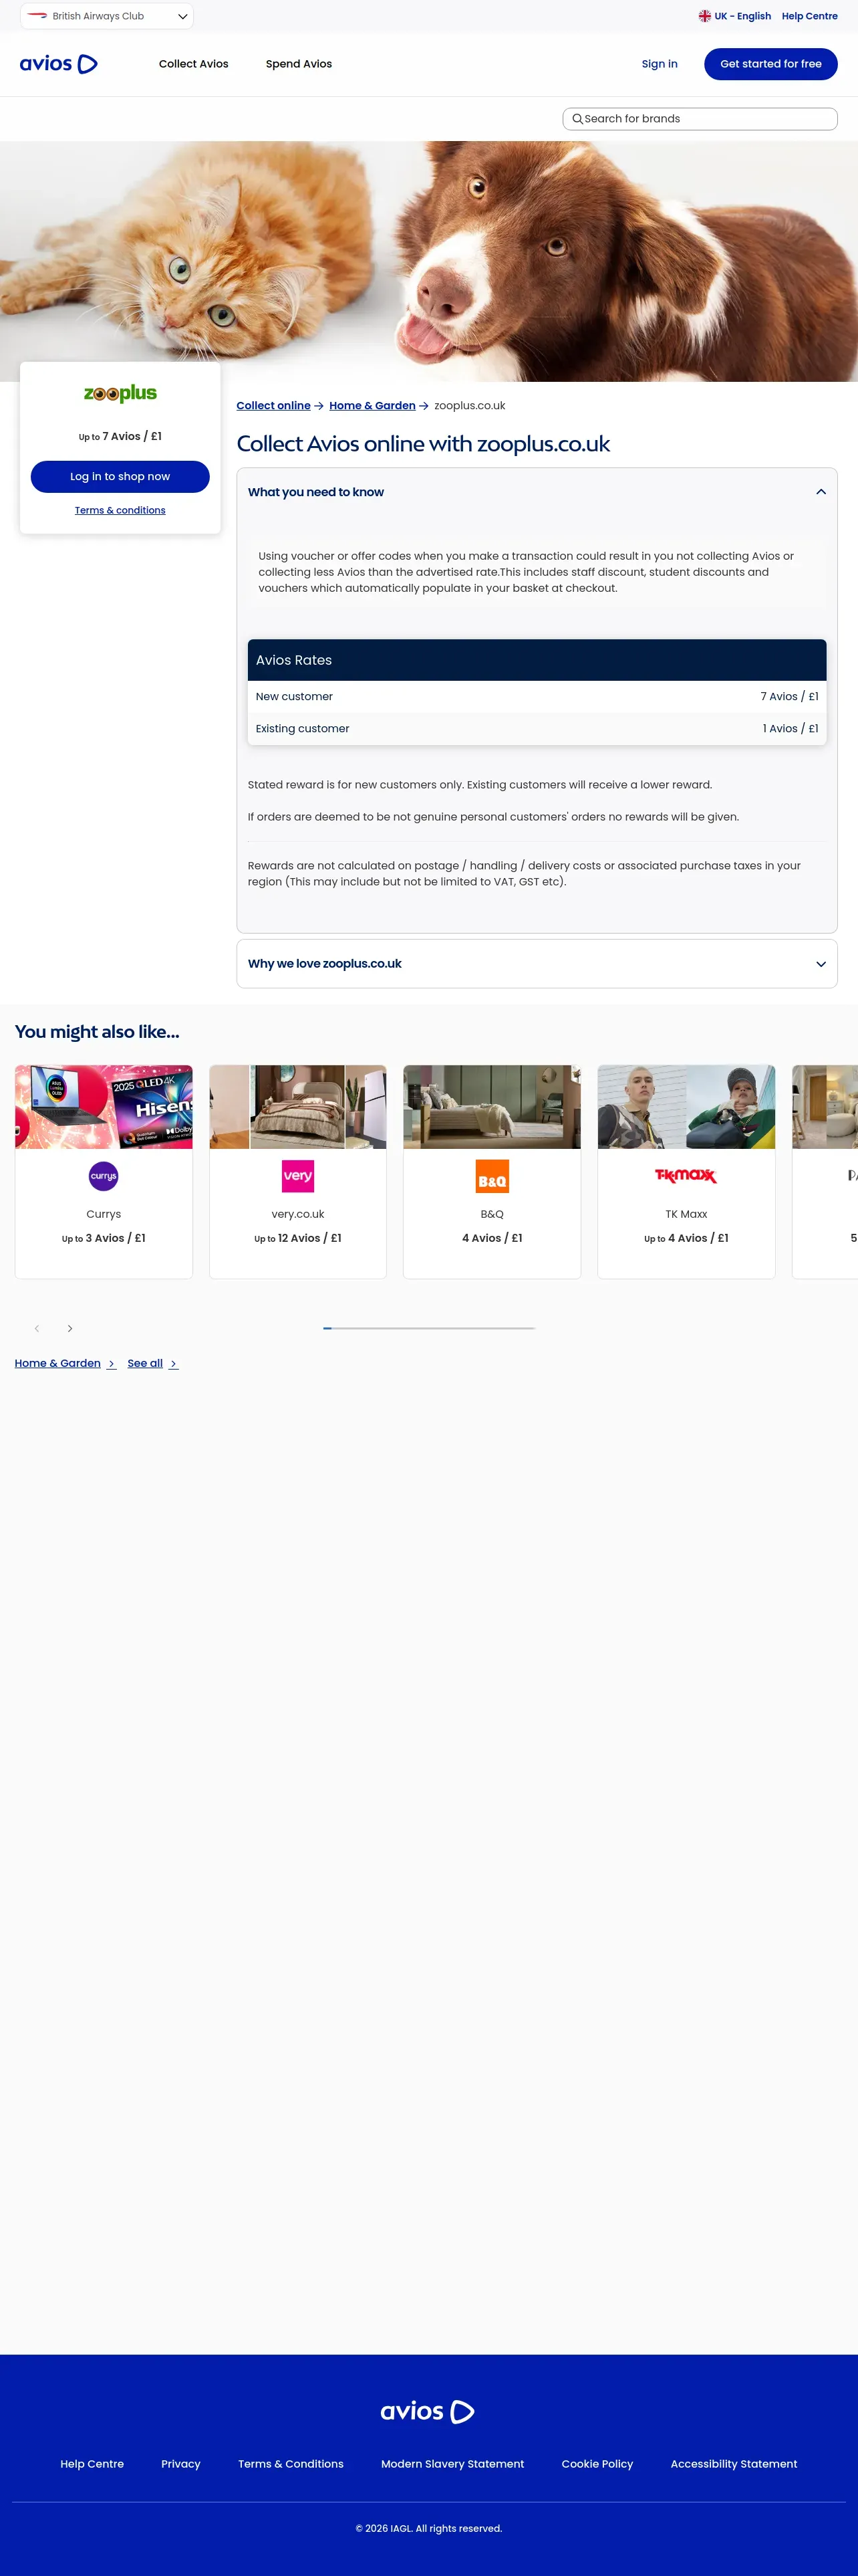This screenshot has height=2576, width=858.
Task: Click the Avios logo in header
Action: point(59,64)
